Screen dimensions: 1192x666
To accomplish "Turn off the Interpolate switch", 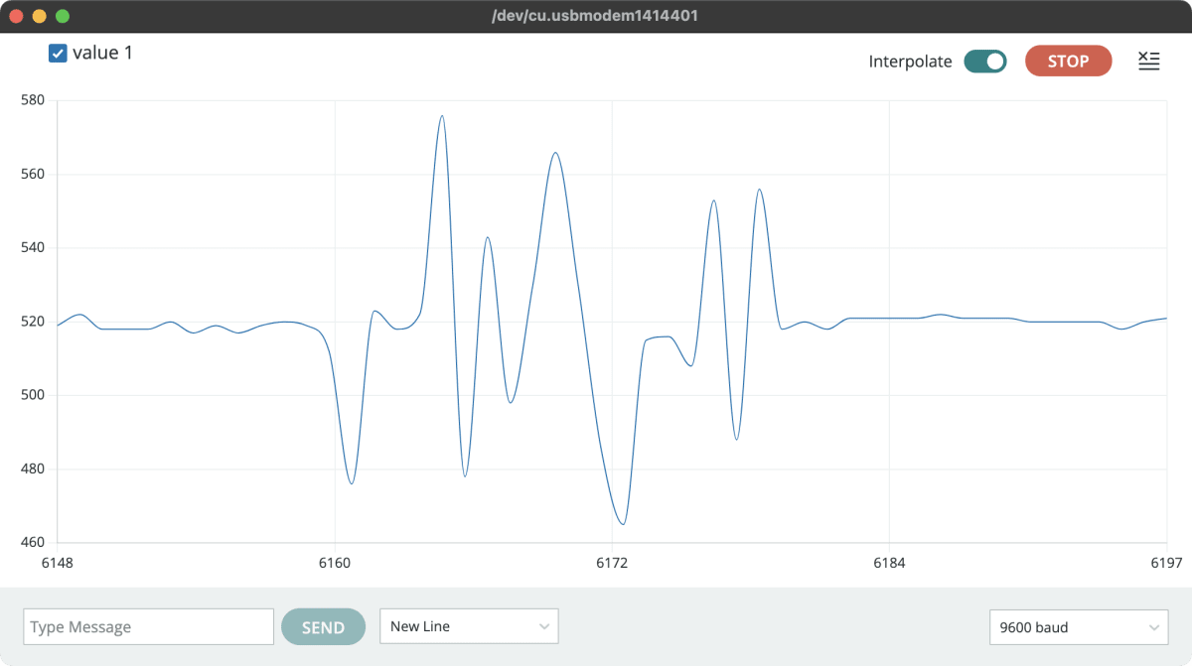I will [985, 62].
